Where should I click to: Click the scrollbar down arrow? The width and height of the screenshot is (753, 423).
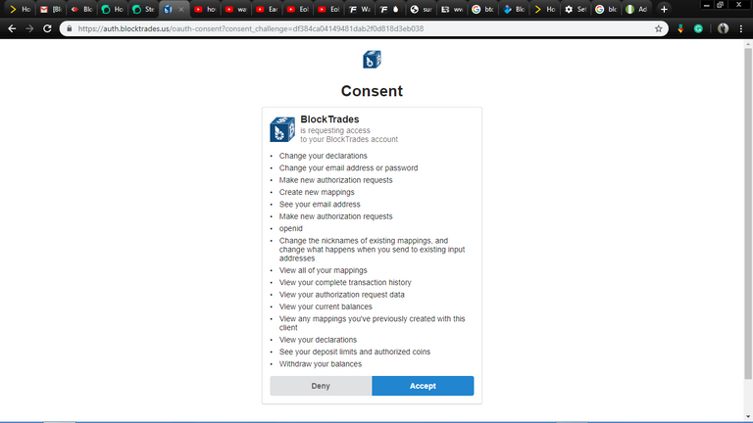point(748,418)
